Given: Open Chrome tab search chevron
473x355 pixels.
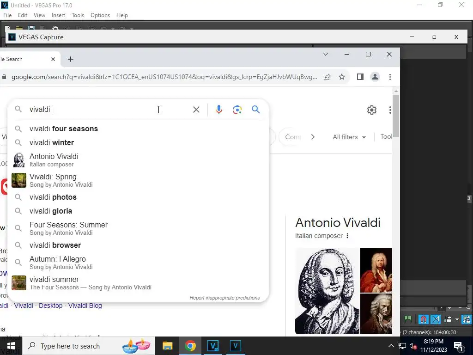Looking at the screenshot, I should click(326, 55).
